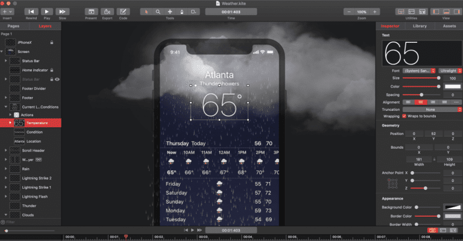Switch to the Library tab
Viewport: 463px width, 241px height.
[x=420, y=26]
